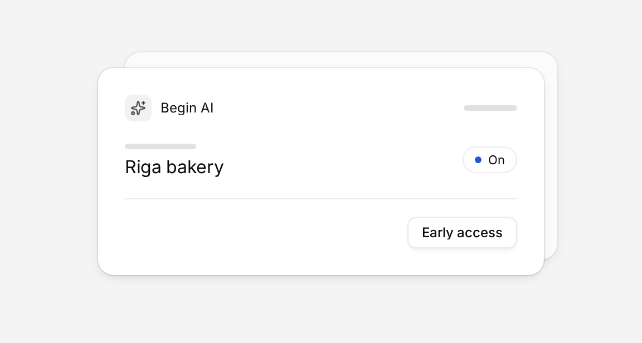Image resolution: width=642 pixels, height=343 pixels.
Task: Select the Riga bakery heading
Action: [174, 167]
